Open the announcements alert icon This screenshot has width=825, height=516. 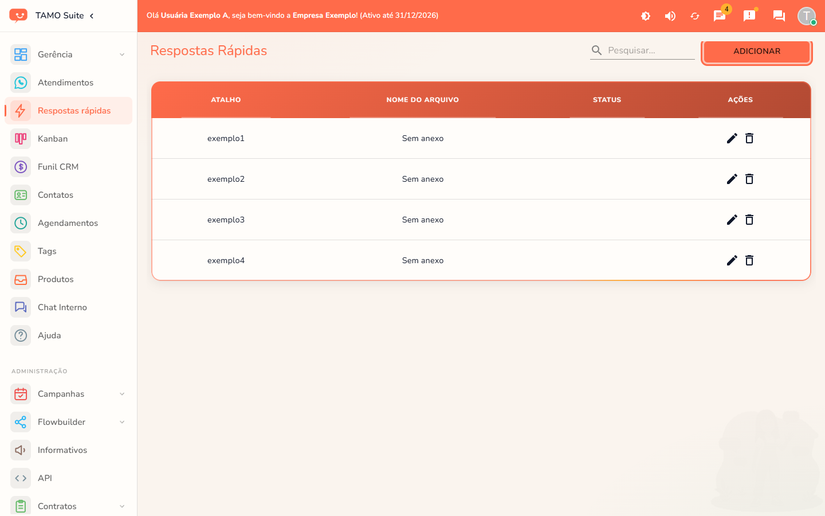pos(749,15)
